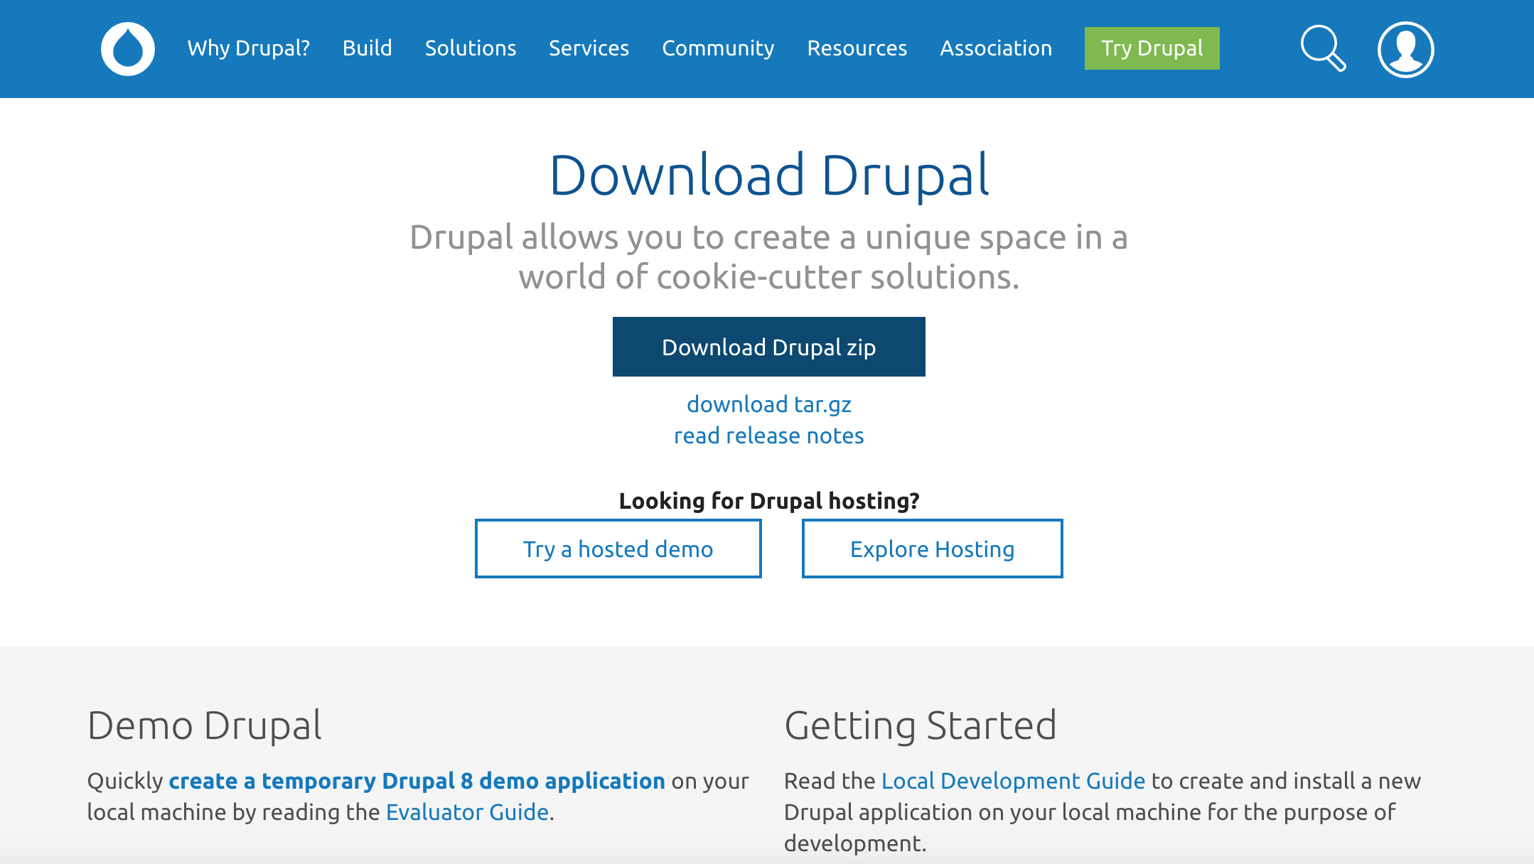Image resolution: width=1534 pixels, height=864 pixels.
Task: Go to the Community menu
Action: click(718, 48)
